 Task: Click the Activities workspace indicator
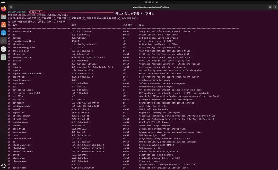click(x=4, y=2)
